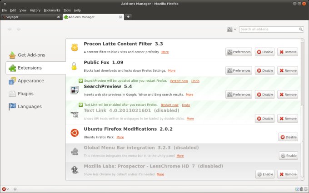
Task: Open the Get Add-ons section
Action: click(27, 55)
